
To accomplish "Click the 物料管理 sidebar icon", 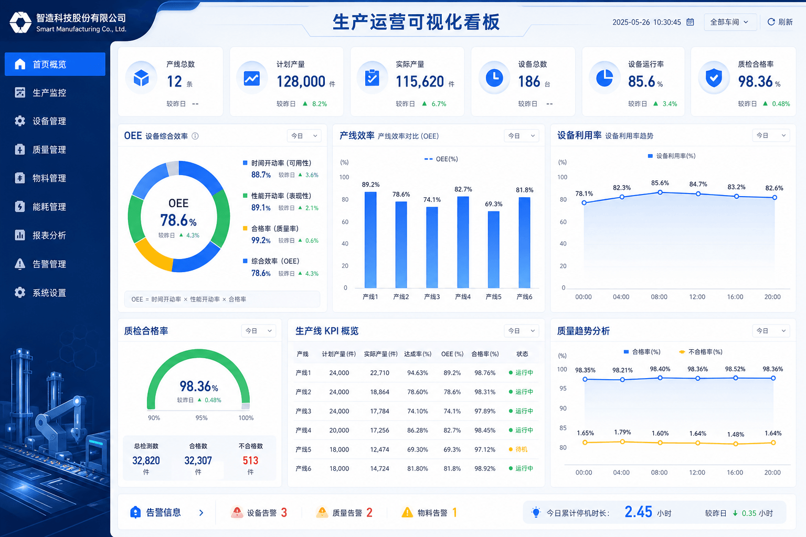I will 20,178.
